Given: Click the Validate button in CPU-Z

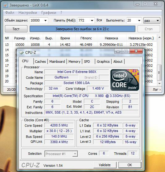Looking at the screenshot, I should click(105, 165).
